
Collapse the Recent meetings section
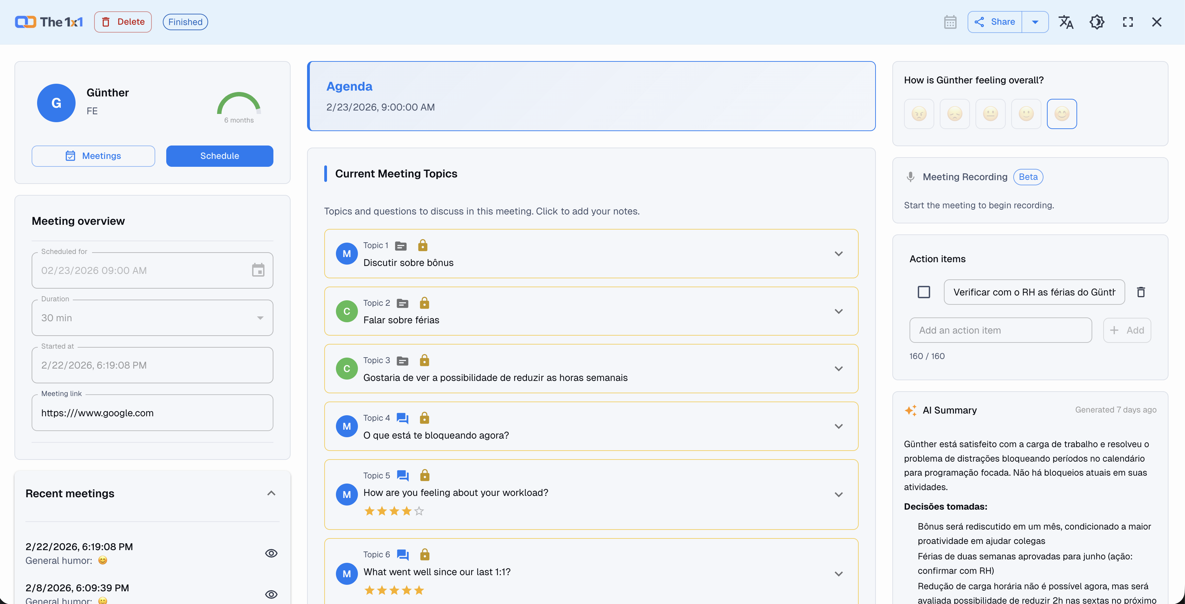tap(271, 493)
